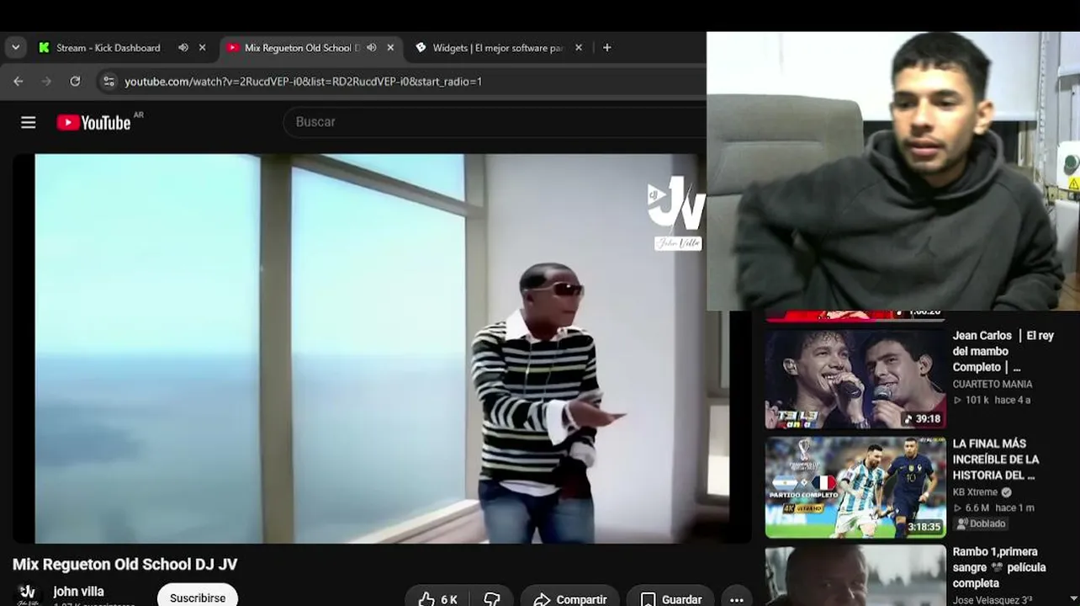1080x606 pixels.
Task: Click the '6.6 M' view count text
Action: [977, 508]
